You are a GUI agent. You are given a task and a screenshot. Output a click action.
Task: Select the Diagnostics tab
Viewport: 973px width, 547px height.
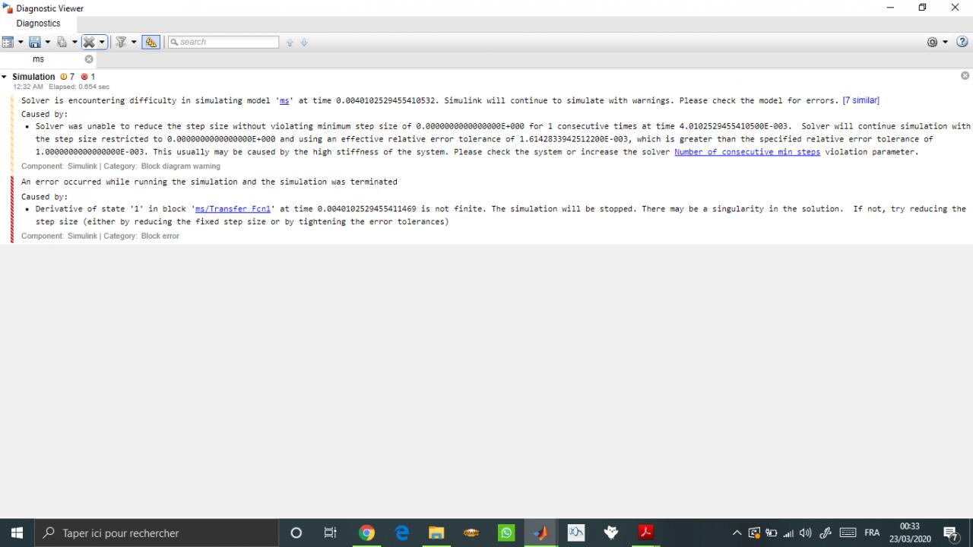click(38, 24)
